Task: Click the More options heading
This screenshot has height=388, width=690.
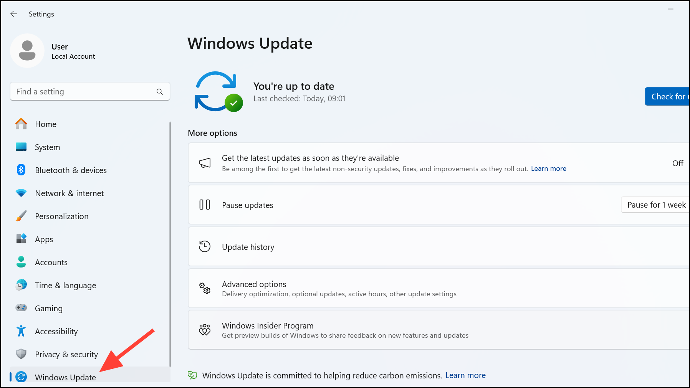Action: coord(212,133)
